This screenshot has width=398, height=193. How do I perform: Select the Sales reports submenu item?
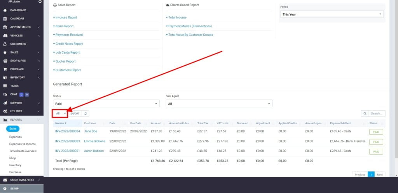coord(13,129)
